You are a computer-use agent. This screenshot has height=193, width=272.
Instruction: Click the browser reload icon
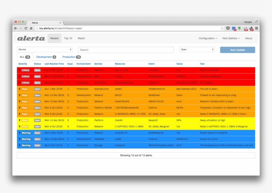[x=26, y=28]
